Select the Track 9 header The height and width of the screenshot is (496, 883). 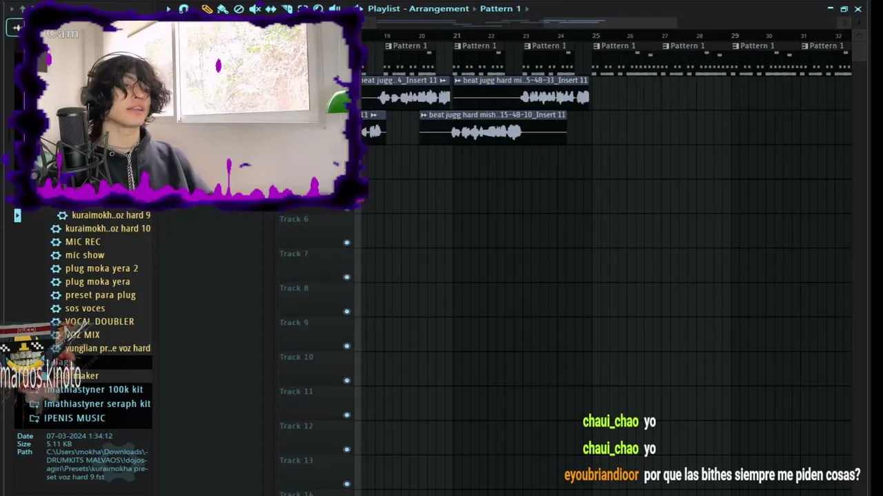(315, 333)
